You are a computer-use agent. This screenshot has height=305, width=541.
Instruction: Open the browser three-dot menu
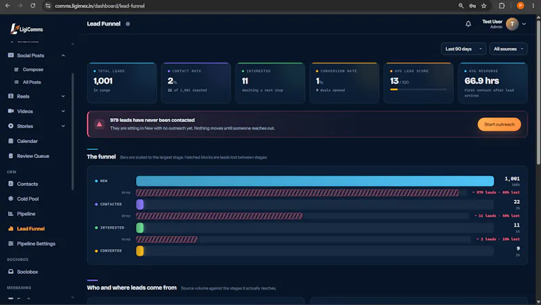click(x=533, y=5)
